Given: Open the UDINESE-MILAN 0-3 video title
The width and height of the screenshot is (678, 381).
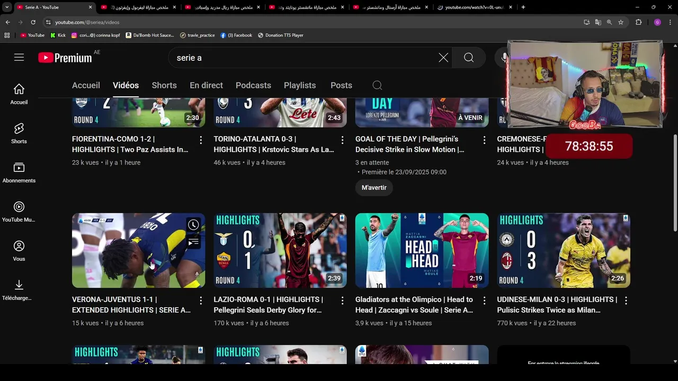Looking at the screenshot, I should [x=557, y=305].
